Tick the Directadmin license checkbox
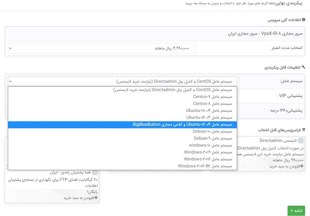 pyautogui.click(x=301, y=141)
